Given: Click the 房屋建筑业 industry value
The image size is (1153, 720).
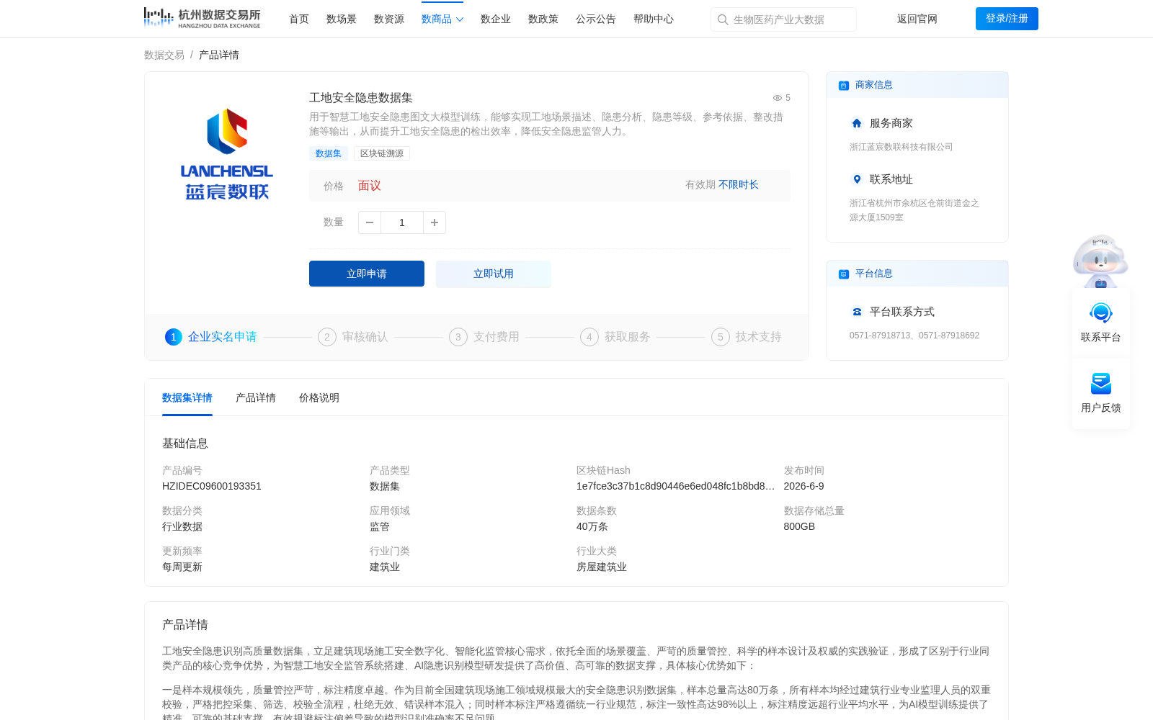Looking at the screenshot, I should (x=602, y=567).
